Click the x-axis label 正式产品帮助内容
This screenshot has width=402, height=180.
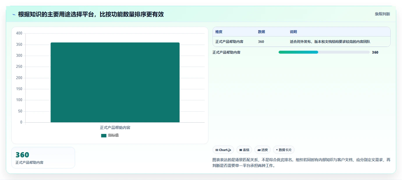pyautogui.click(x=115, y=128)
